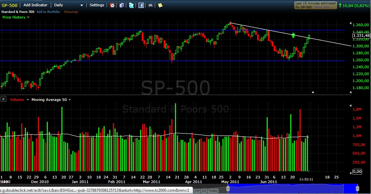Click the camera snapshot icon
This screenshot has height=194, width=371.
pyautogui.click(x=151, y=5)
